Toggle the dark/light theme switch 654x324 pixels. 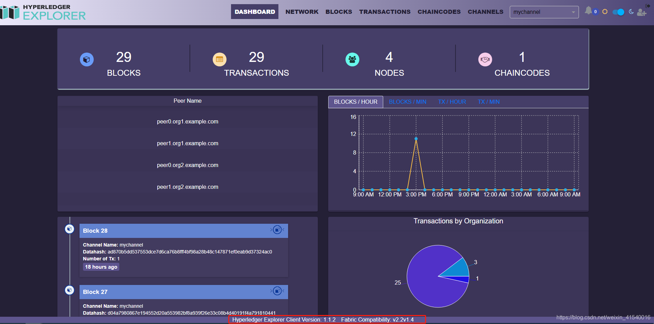618,12
